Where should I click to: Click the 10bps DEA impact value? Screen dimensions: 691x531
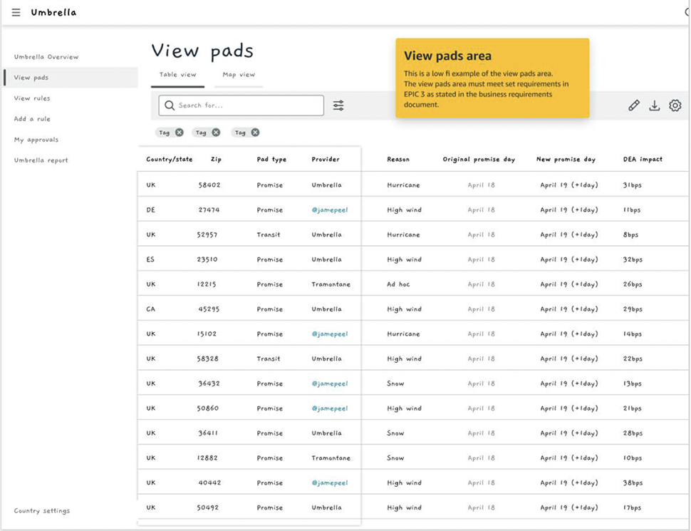pos(633,458)
